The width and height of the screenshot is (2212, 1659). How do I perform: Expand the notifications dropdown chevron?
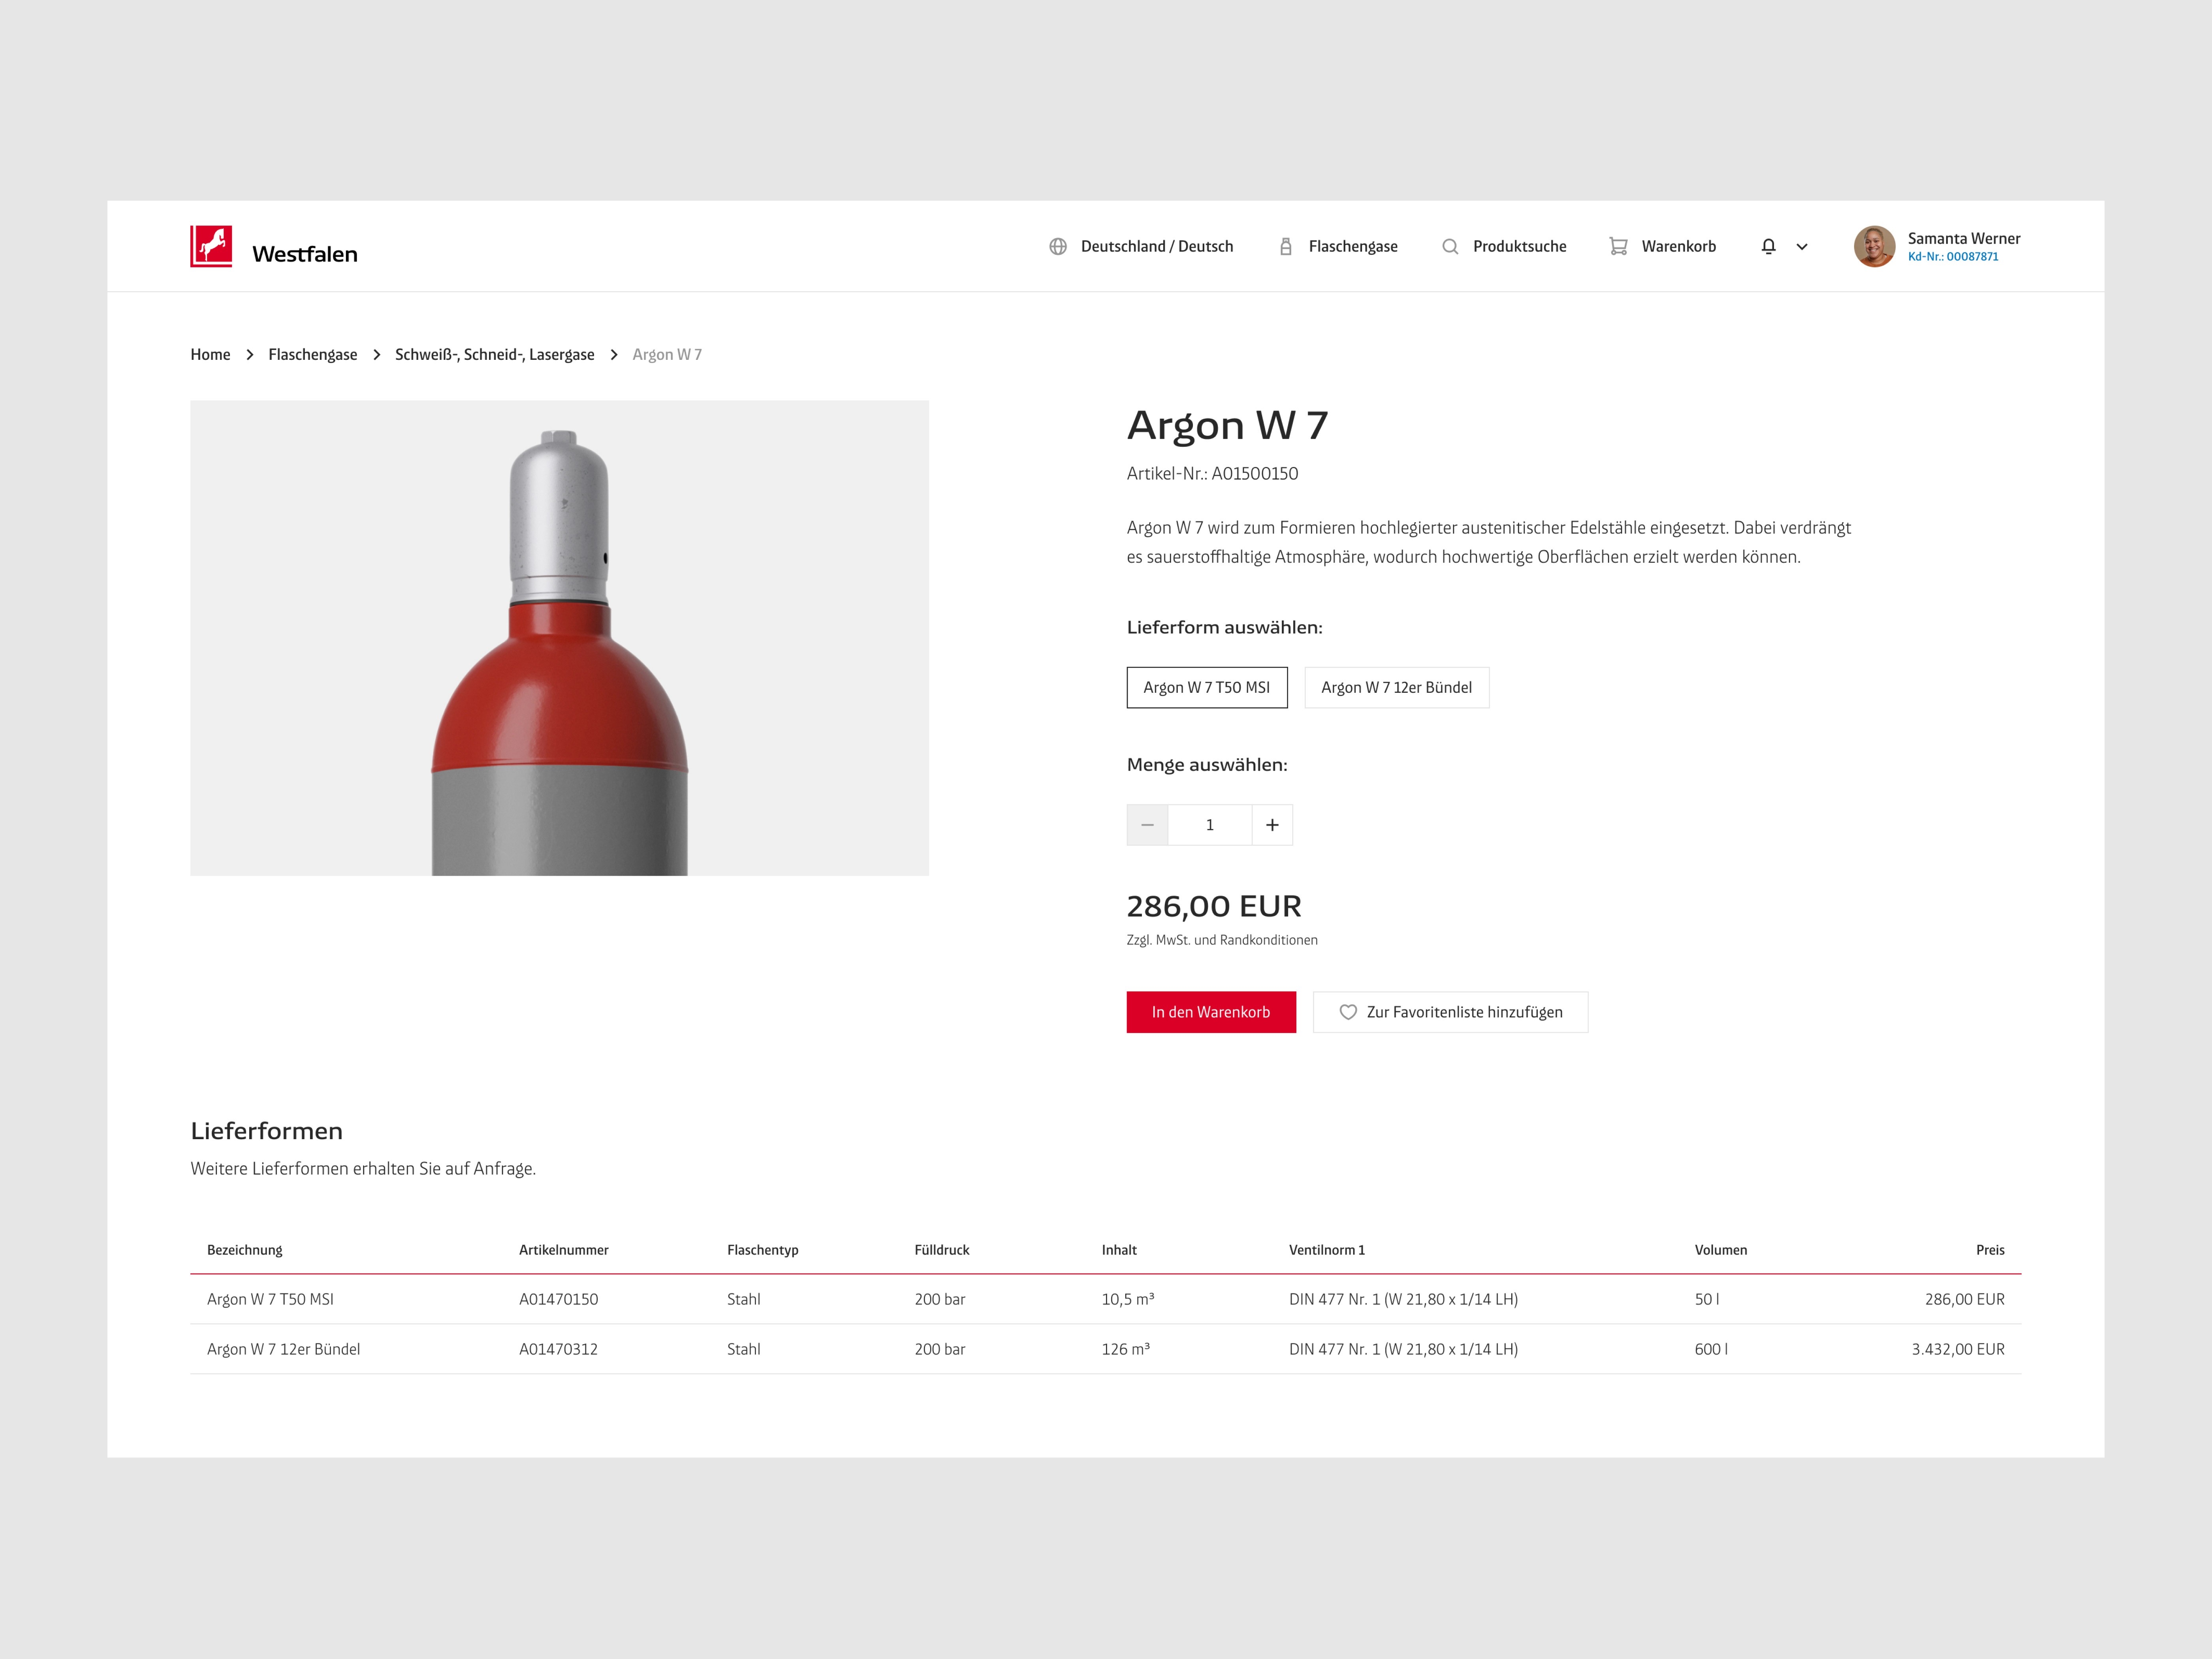coord(1802,247)
